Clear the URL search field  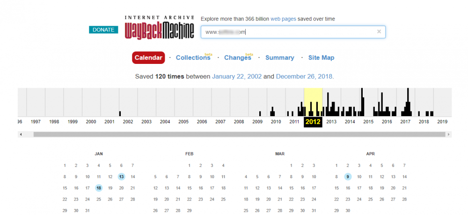[x=379, y=32]
